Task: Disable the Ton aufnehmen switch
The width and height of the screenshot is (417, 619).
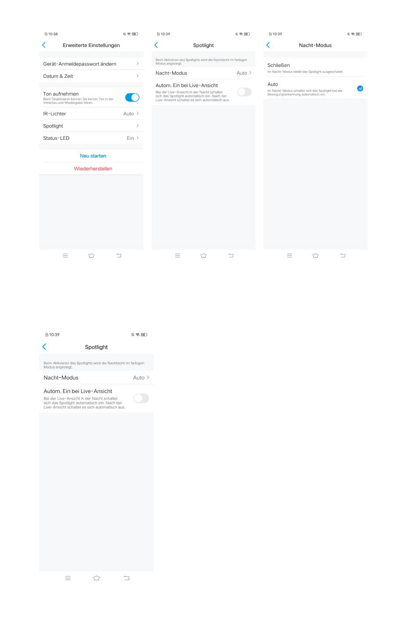Action: 132,98
